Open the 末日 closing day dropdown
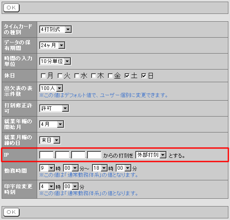Viewport: 230px width, 220px height. pyautogui.click(x=50, y=140)
